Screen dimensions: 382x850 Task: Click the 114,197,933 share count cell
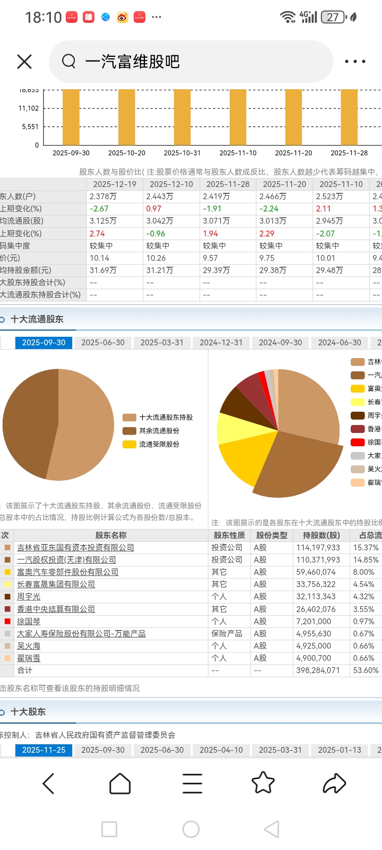(x=322, y=548)
